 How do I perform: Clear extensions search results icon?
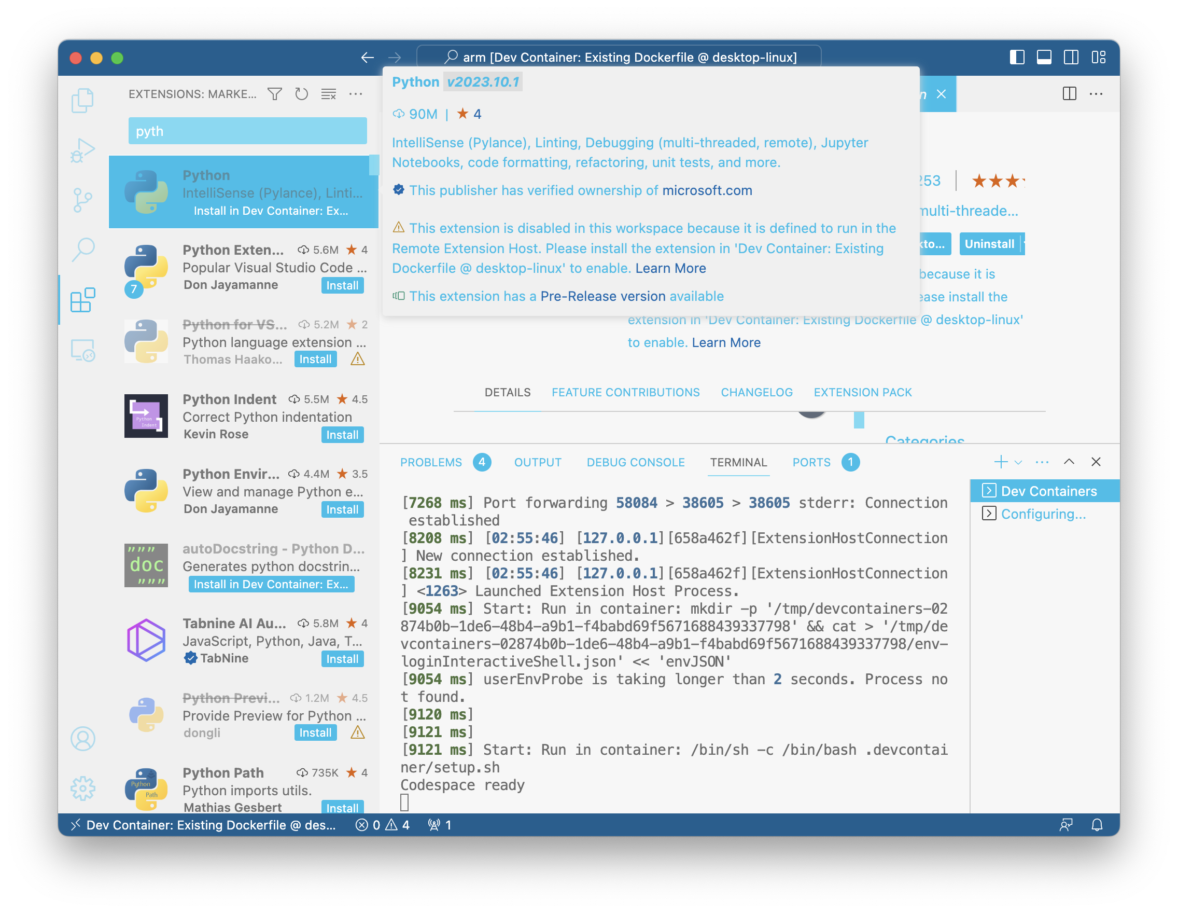tap(329, 94)
